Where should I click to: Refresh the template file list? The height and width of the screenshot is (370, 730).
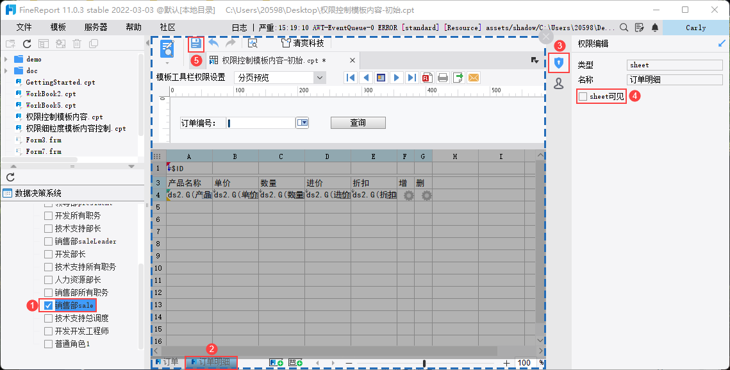(27, 44)
